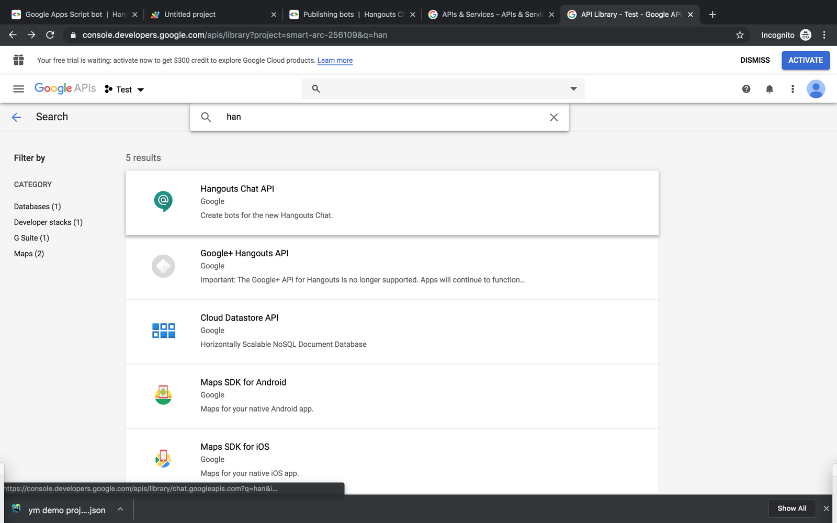837x523 pixels.
Task: Focus the top console search field
Action: (443, 89)
